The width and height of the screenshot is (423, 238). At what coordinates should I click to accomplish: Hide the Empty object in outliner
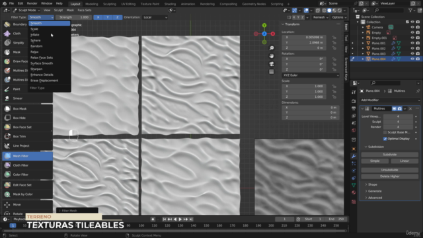coord(412,32)
